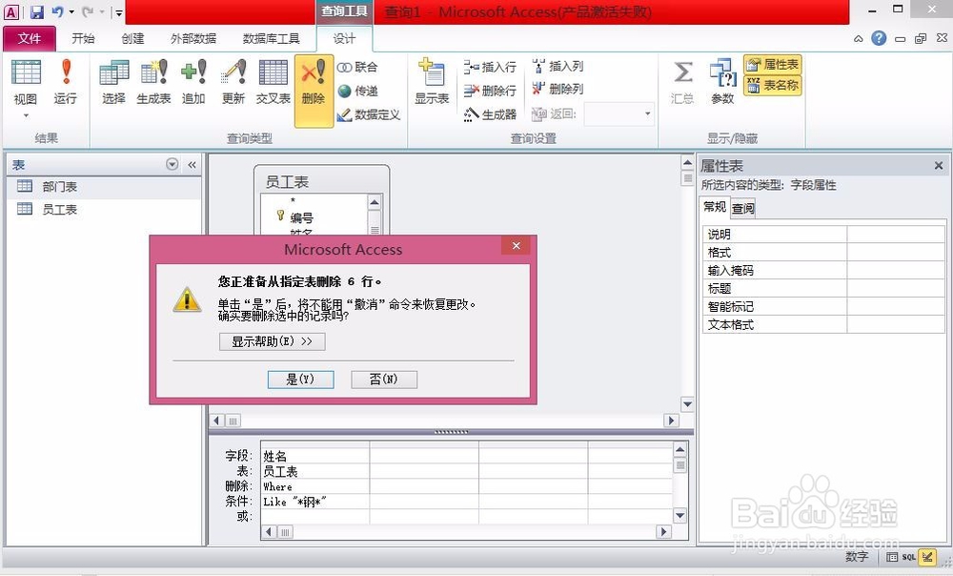Toggle the 删除 delete query type

(314, 91)
